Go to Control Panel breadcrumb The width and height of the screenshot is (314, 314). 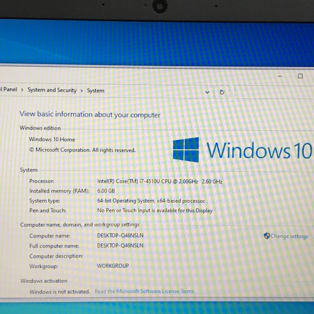click(8, 89)
